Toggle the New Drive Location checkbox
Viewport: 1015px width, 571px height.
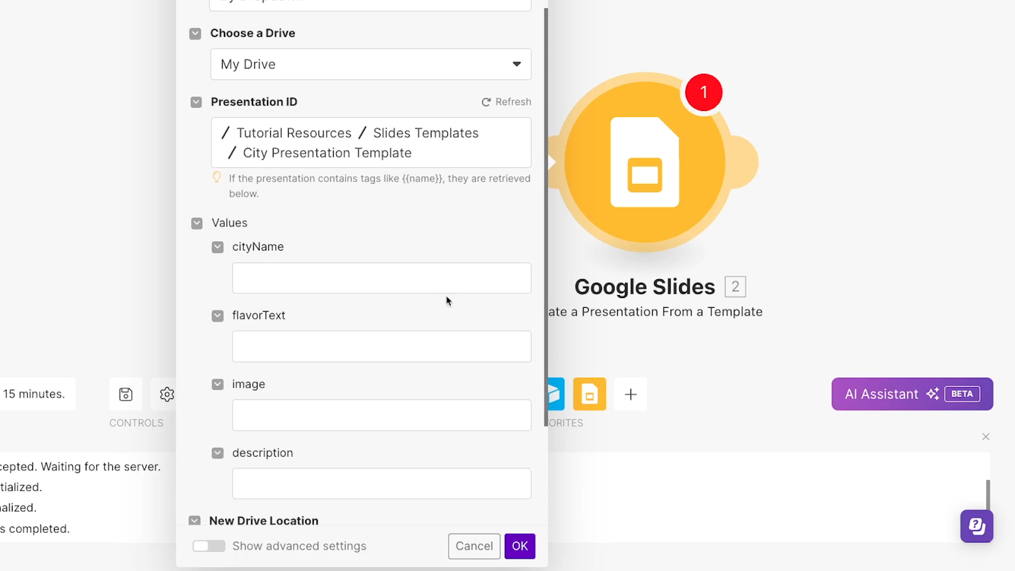tap(195, 520)
